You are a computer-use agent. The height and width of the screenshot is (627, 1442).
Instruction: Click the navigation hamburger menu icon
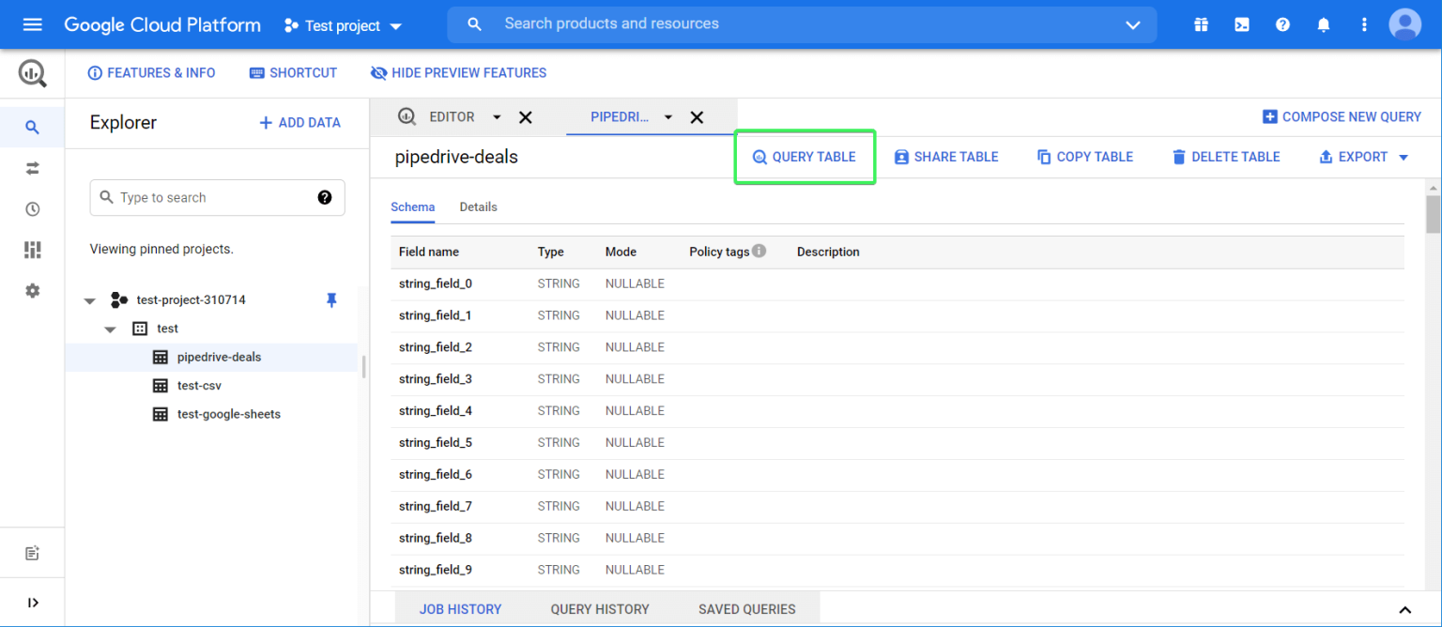32,23
